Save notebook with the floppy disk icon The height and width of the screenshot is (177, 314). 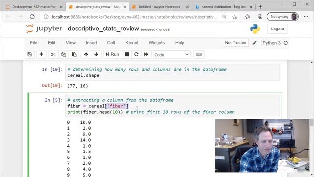tap(29, 54)
